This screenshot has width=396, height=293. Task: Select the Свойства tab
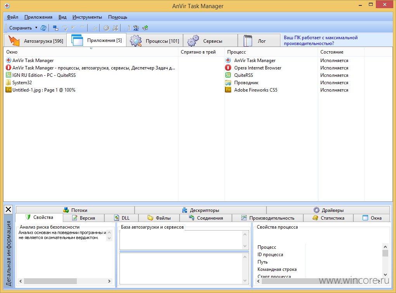(39, 217)
